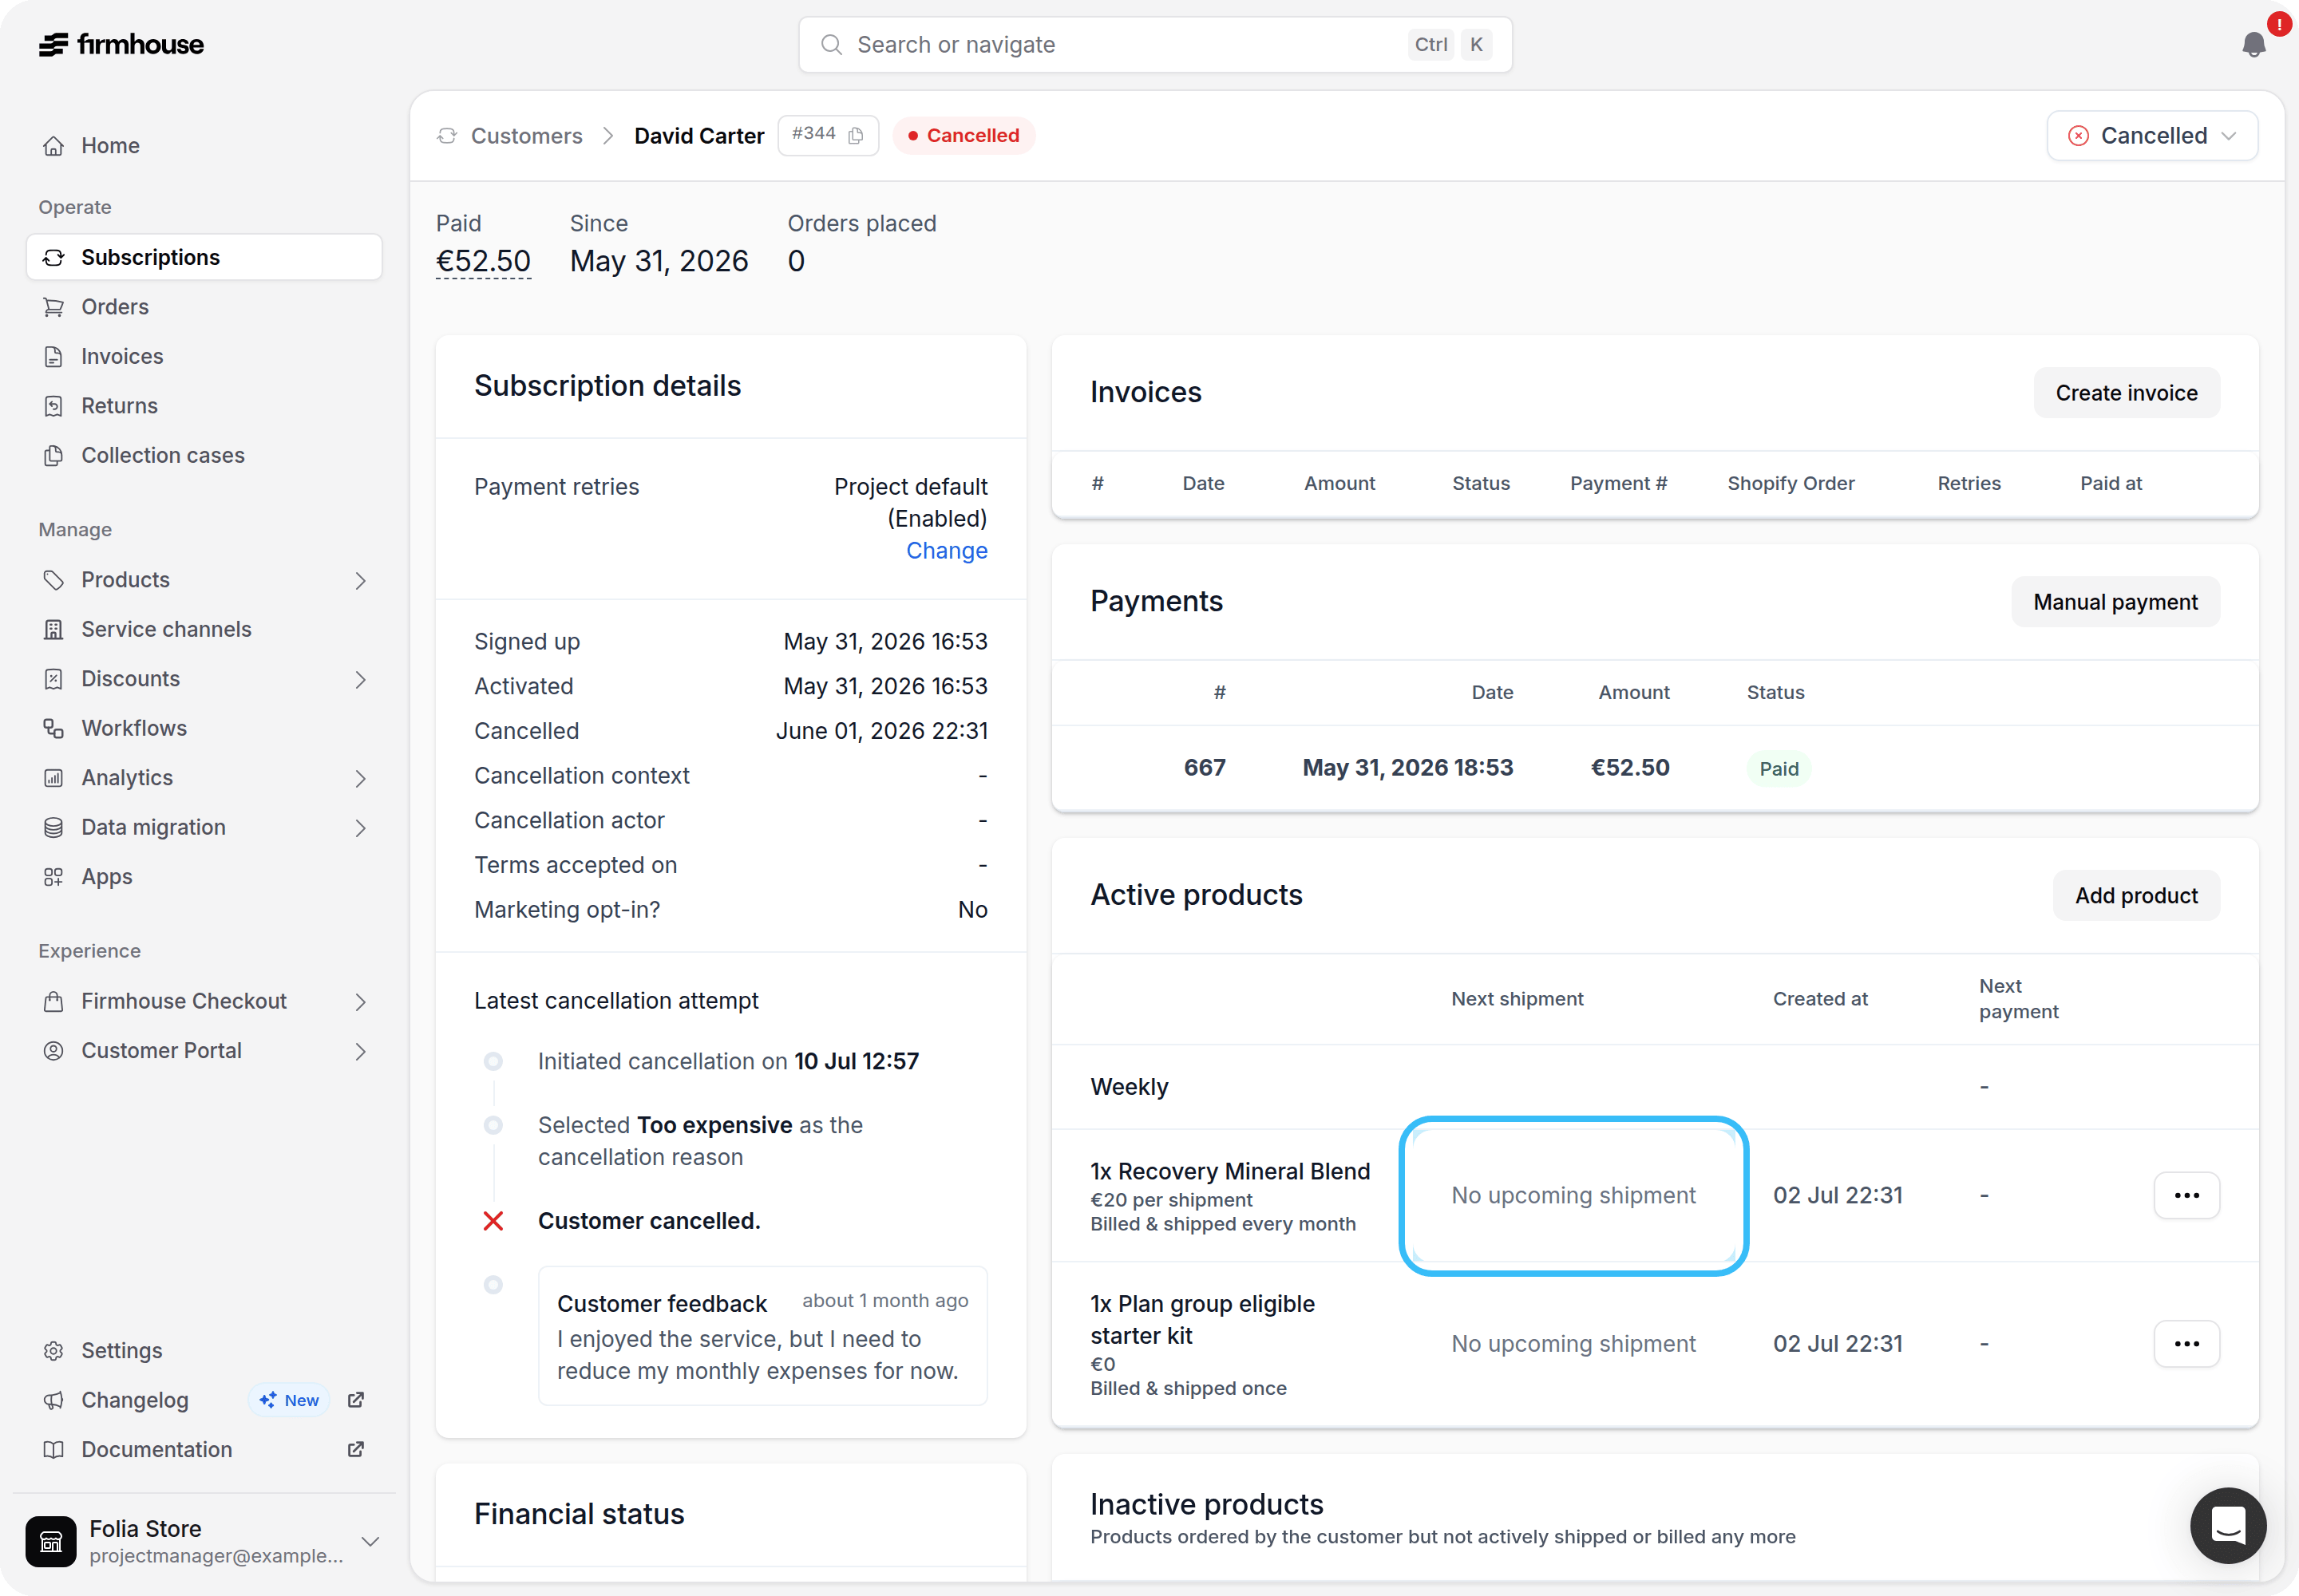The width and height of the screenshot is (2299, 1596).
Task: Open Changelog external link arrow
Action: click(355, 1400)
